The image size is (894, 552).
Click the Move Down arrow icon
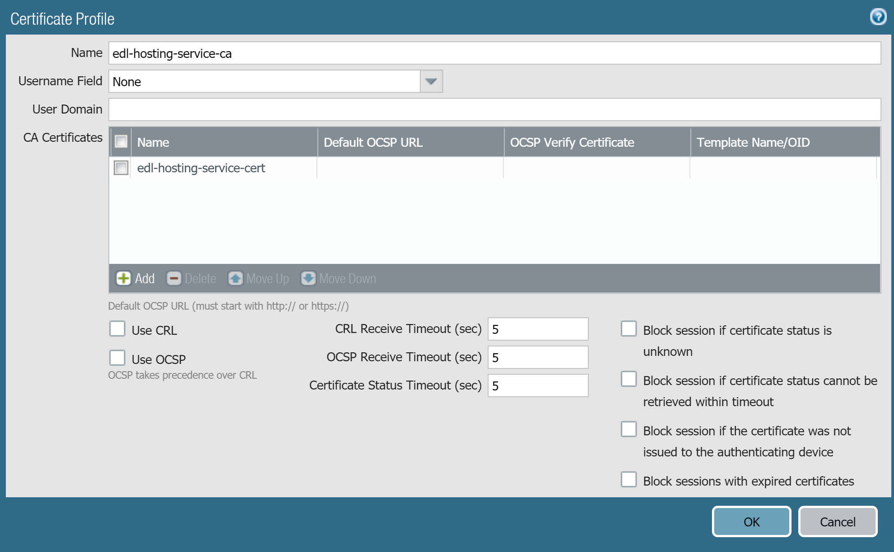[308, 278]
